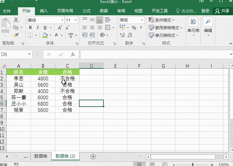The height and width of the screenshot is (166, 233).
Task: Click the Merge and Center icon
Action: pos(107,28)
